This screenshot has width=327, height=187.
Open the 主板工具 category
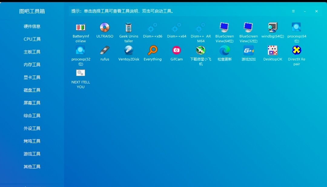coord(32,52)
